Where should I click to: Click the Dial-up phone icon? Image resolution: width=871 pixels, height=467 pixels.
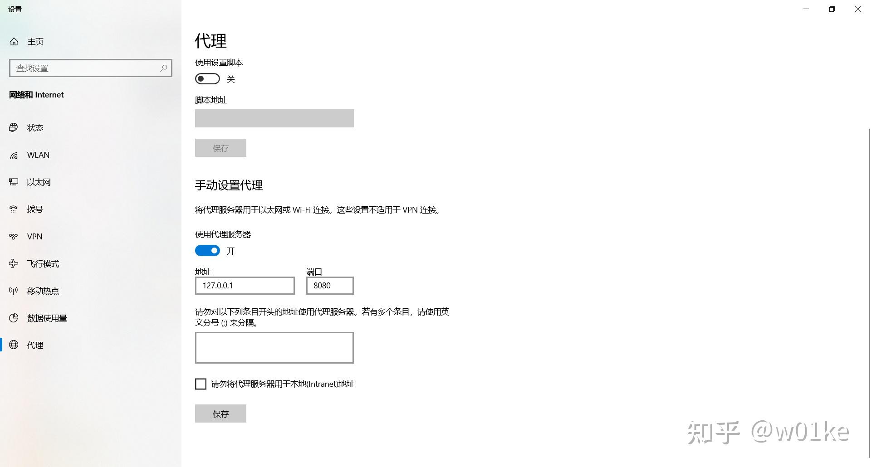pyautogui.click(x=14, y=209)
